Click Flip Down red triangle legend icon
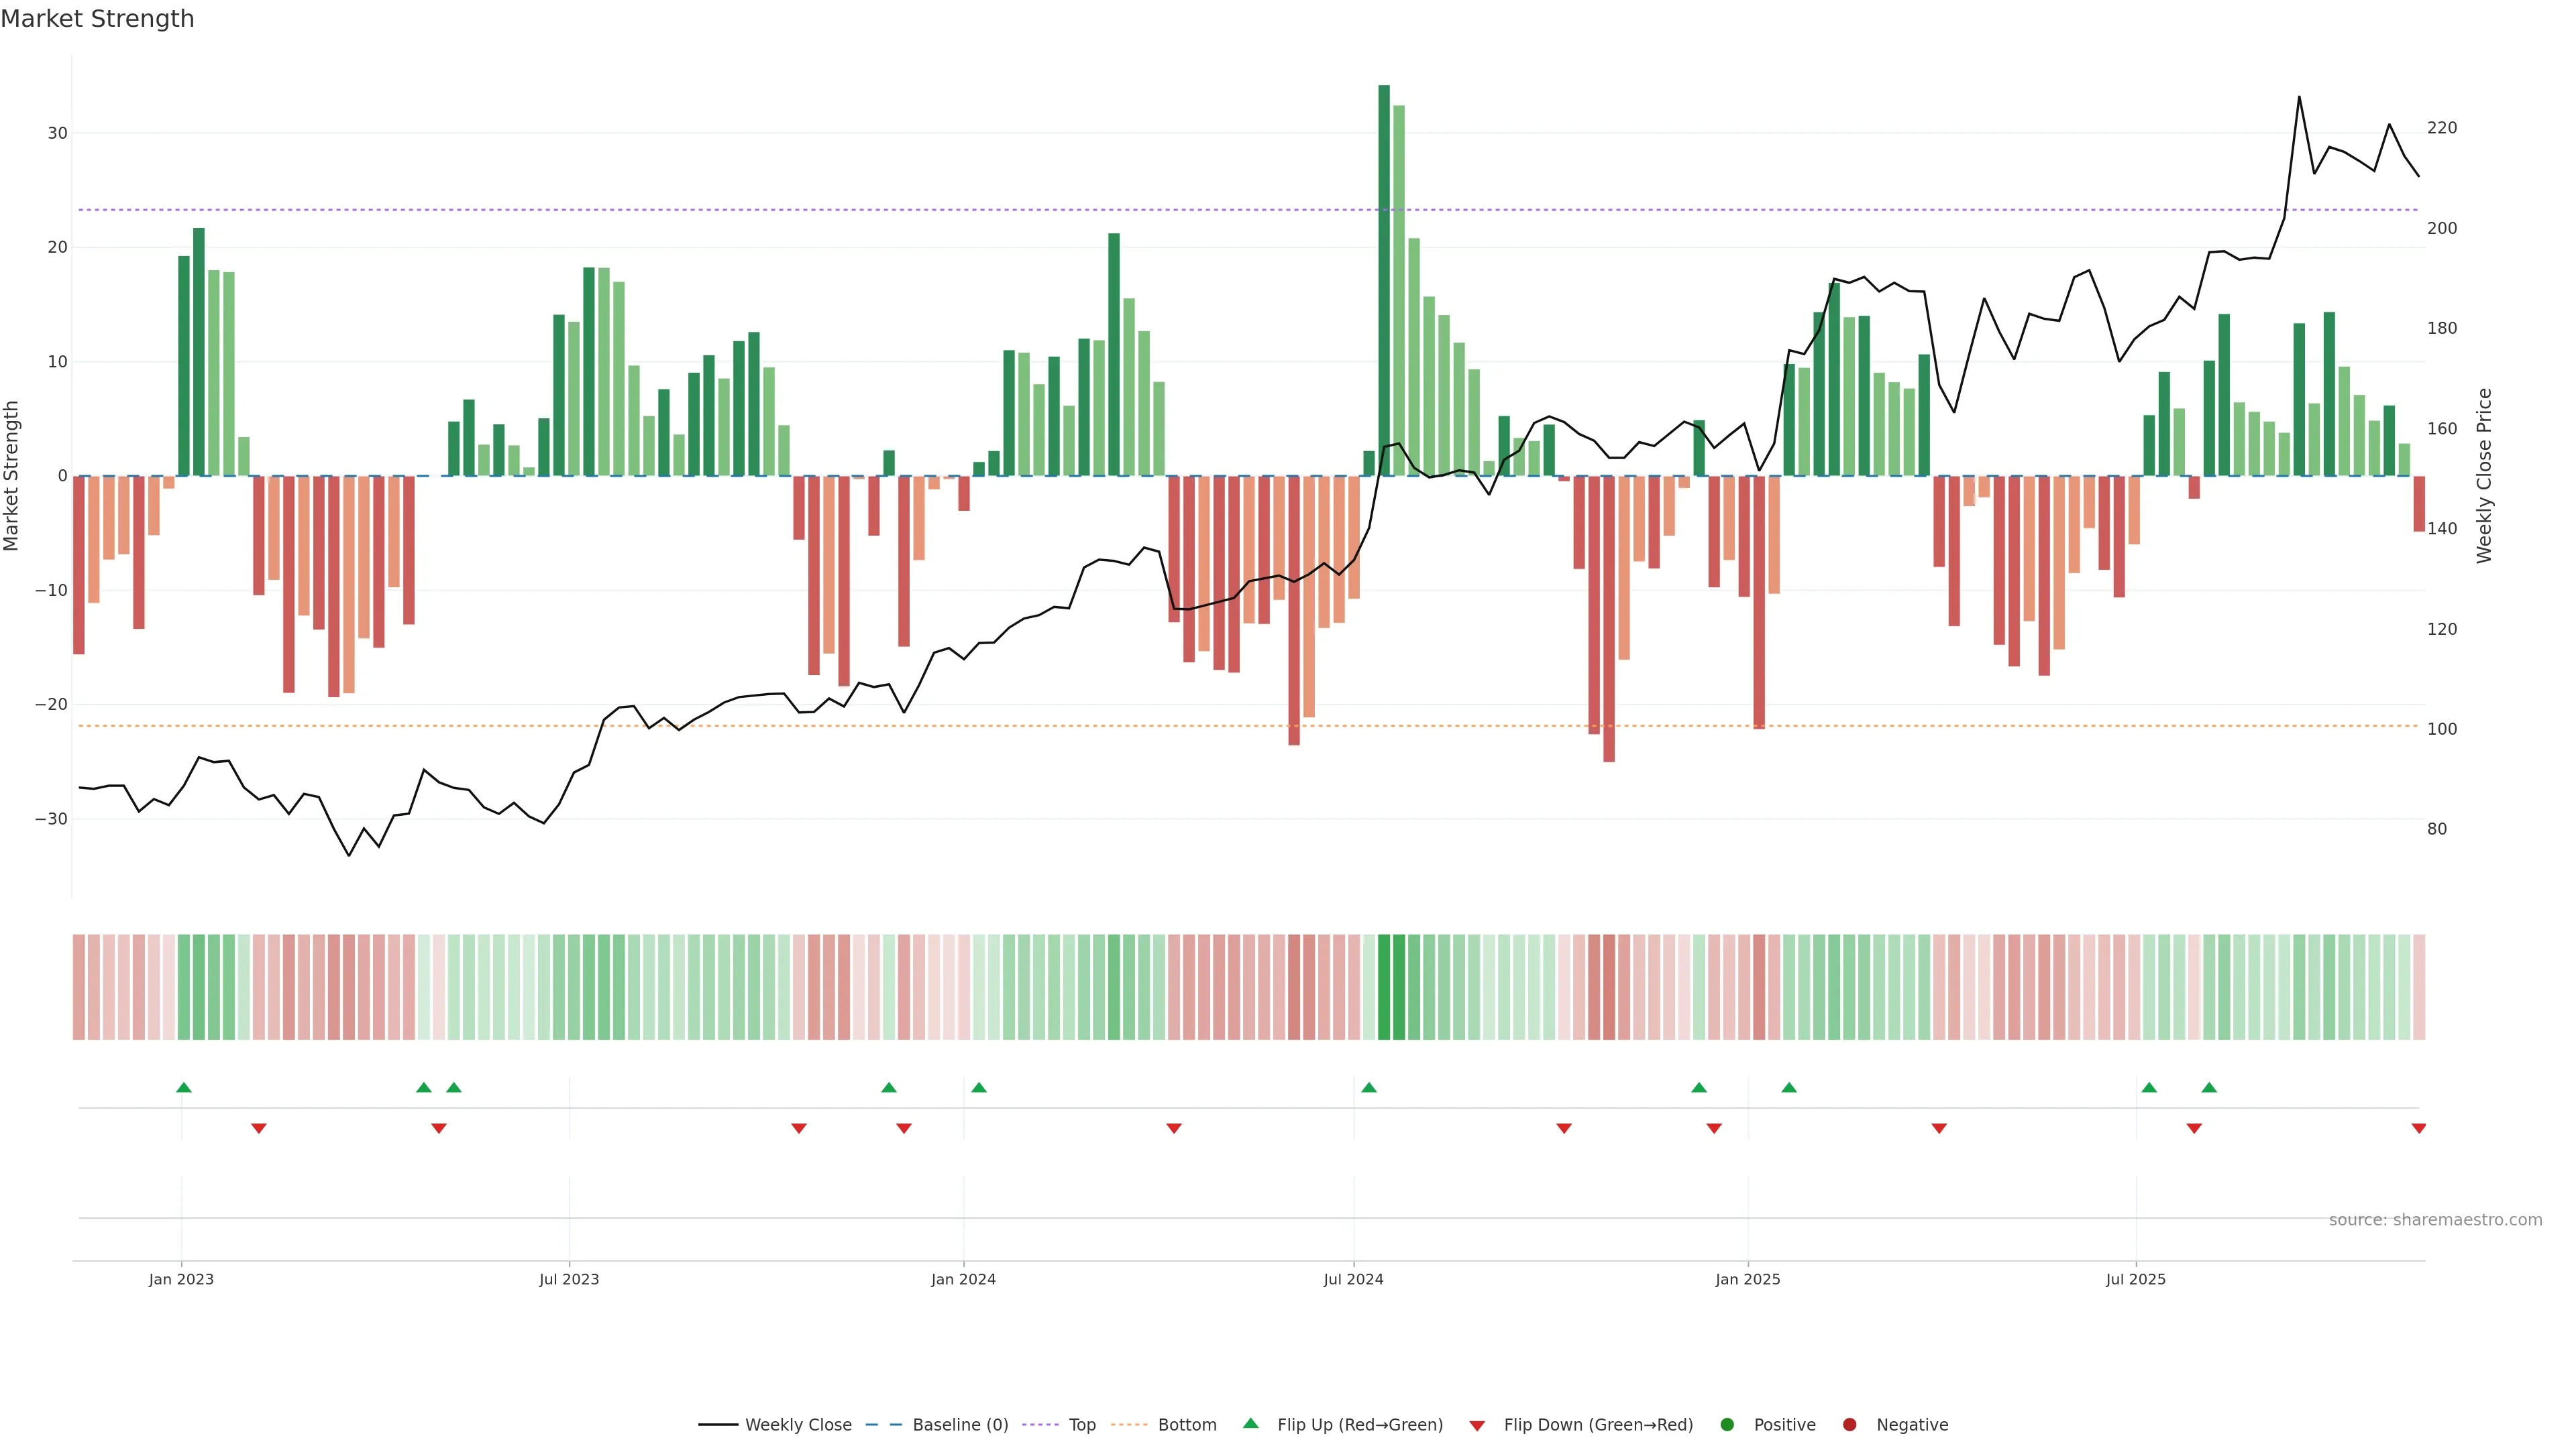2576x1448 pixels. point(1477,1425)
